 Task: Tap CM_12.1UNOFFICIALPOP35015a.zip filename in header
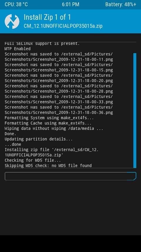pos(63,26)
